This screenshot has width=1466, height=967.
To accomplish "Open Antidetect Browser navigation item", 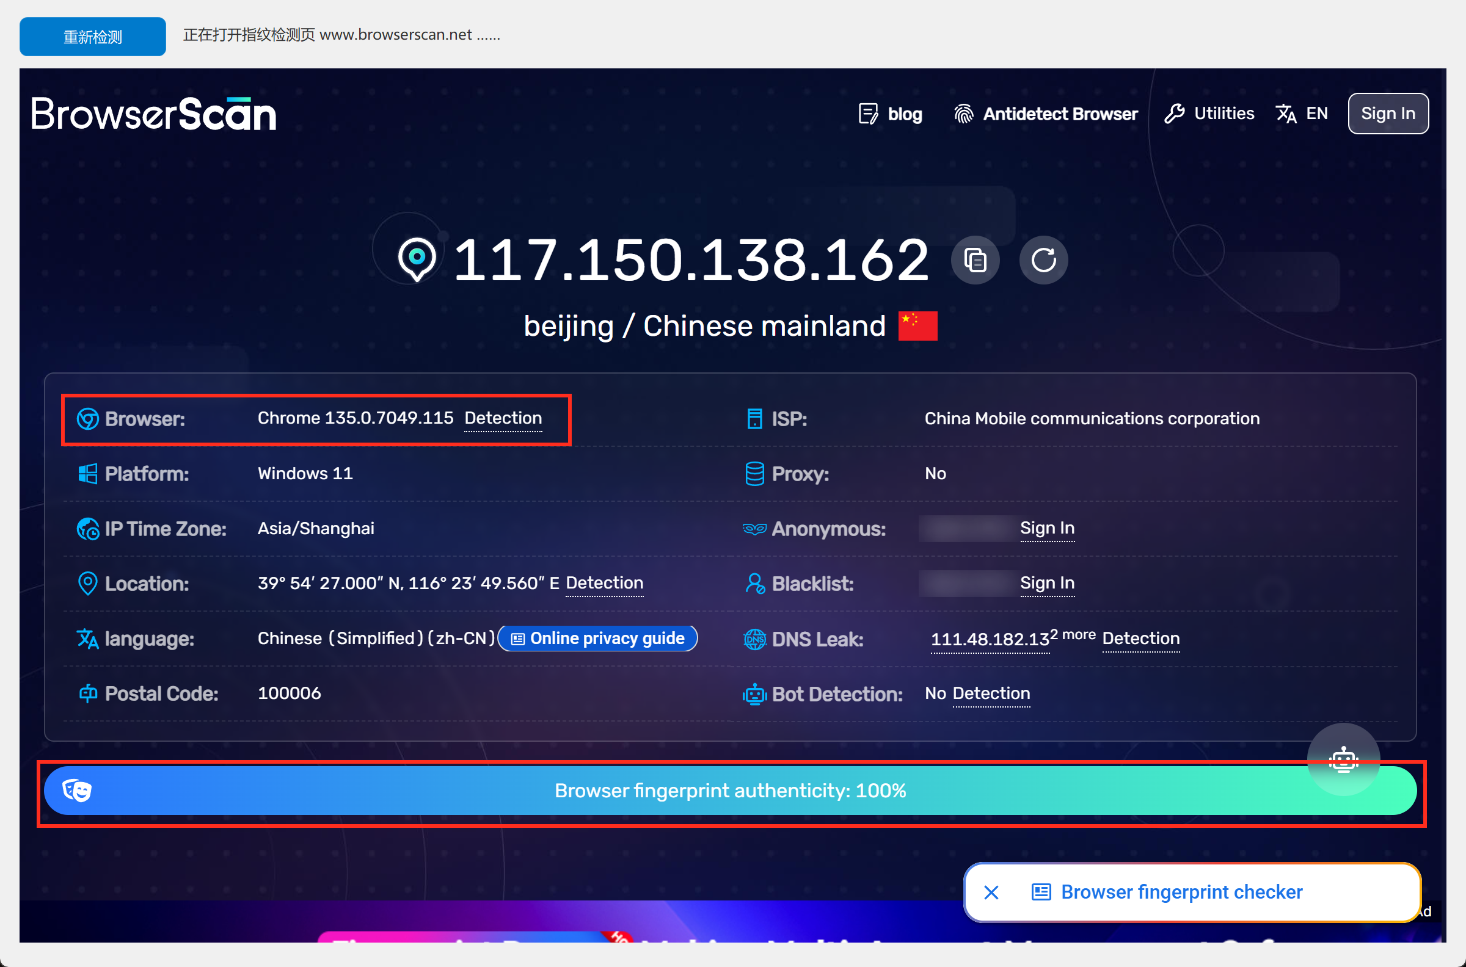I will point(1046,114).
